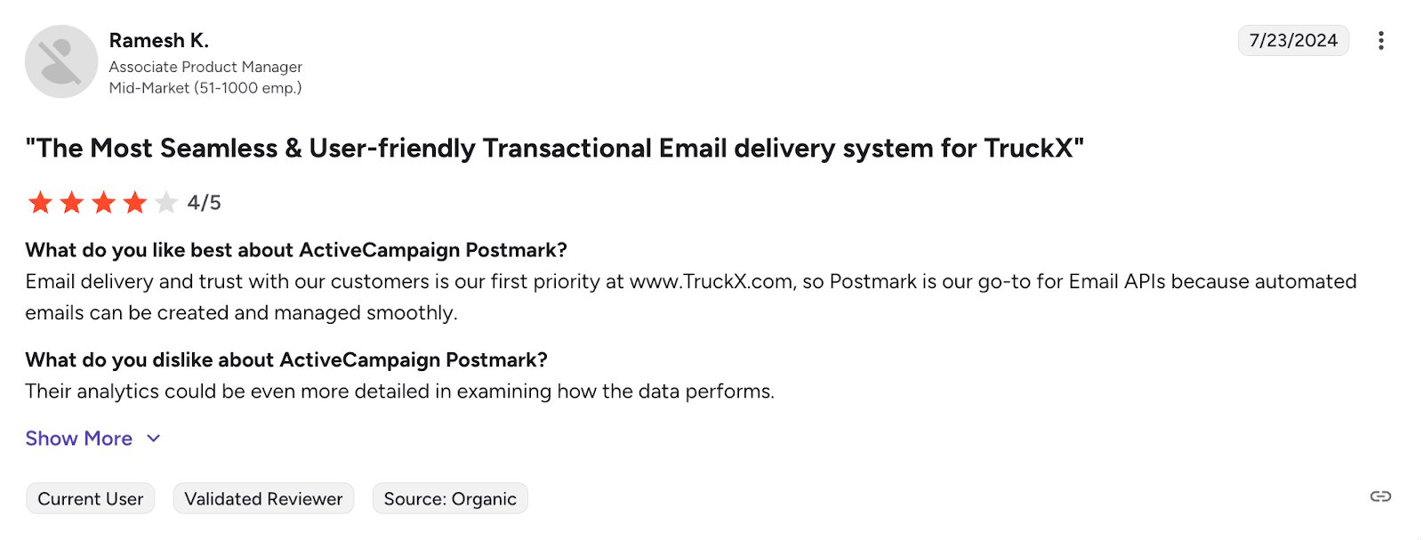This screenshot has width=1423, height=540.
Task: Click the fifth gray rating star
Action: [x=166, y=203]
